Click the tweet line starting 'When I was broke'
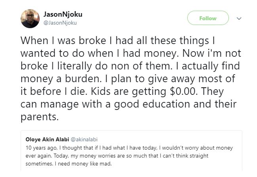 [x=118, y=40]
